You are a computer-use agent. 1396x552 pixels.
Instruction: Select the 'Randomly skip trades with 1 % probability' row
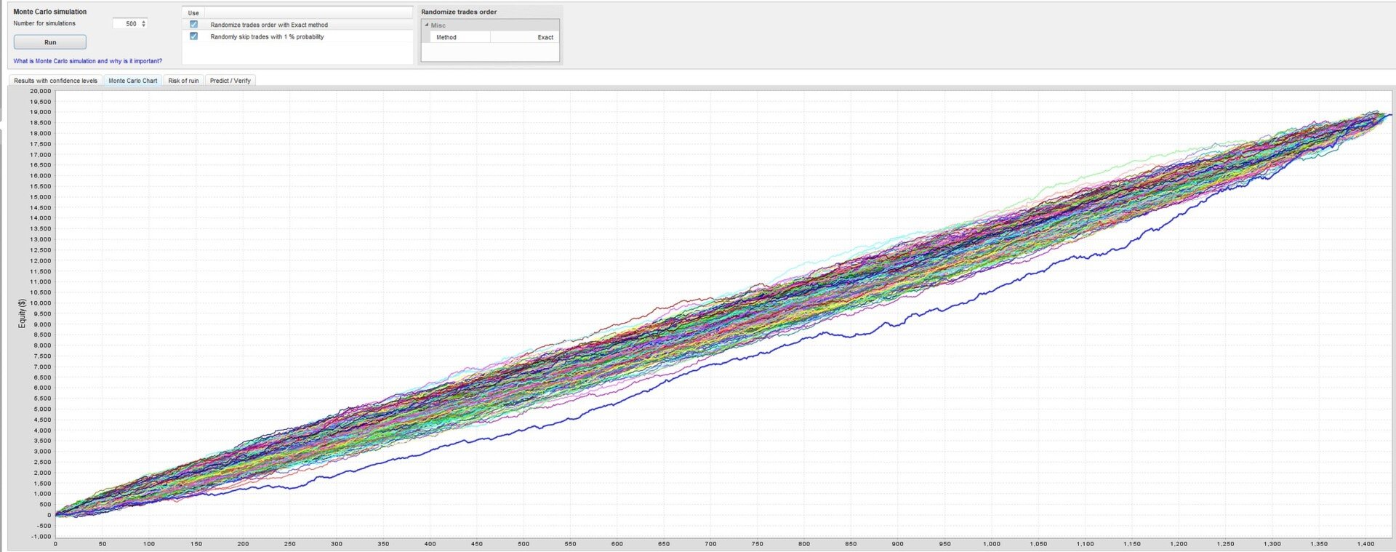[297, 36]
